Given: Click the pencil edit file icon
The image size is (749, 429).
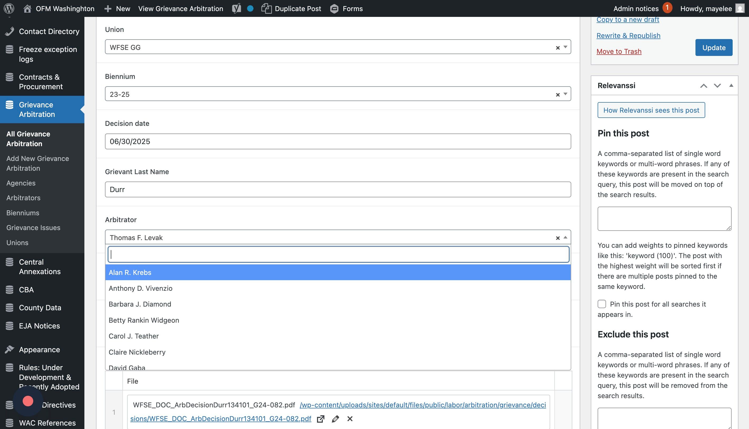Looking at the screenshot, I should (335, 419).
